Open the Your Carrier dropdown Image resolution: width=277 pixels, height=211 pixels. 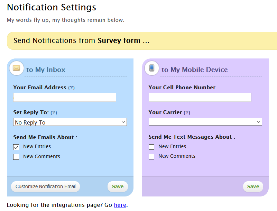coord(205,122)
